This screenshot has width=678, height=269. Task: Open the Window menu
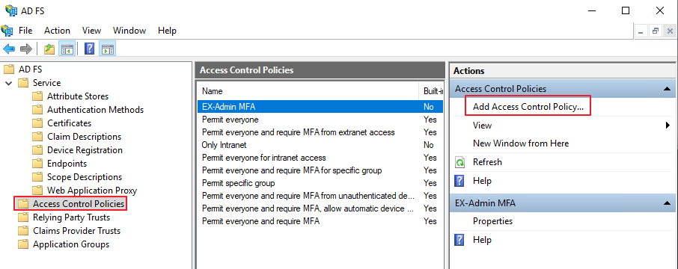point(129,31)
